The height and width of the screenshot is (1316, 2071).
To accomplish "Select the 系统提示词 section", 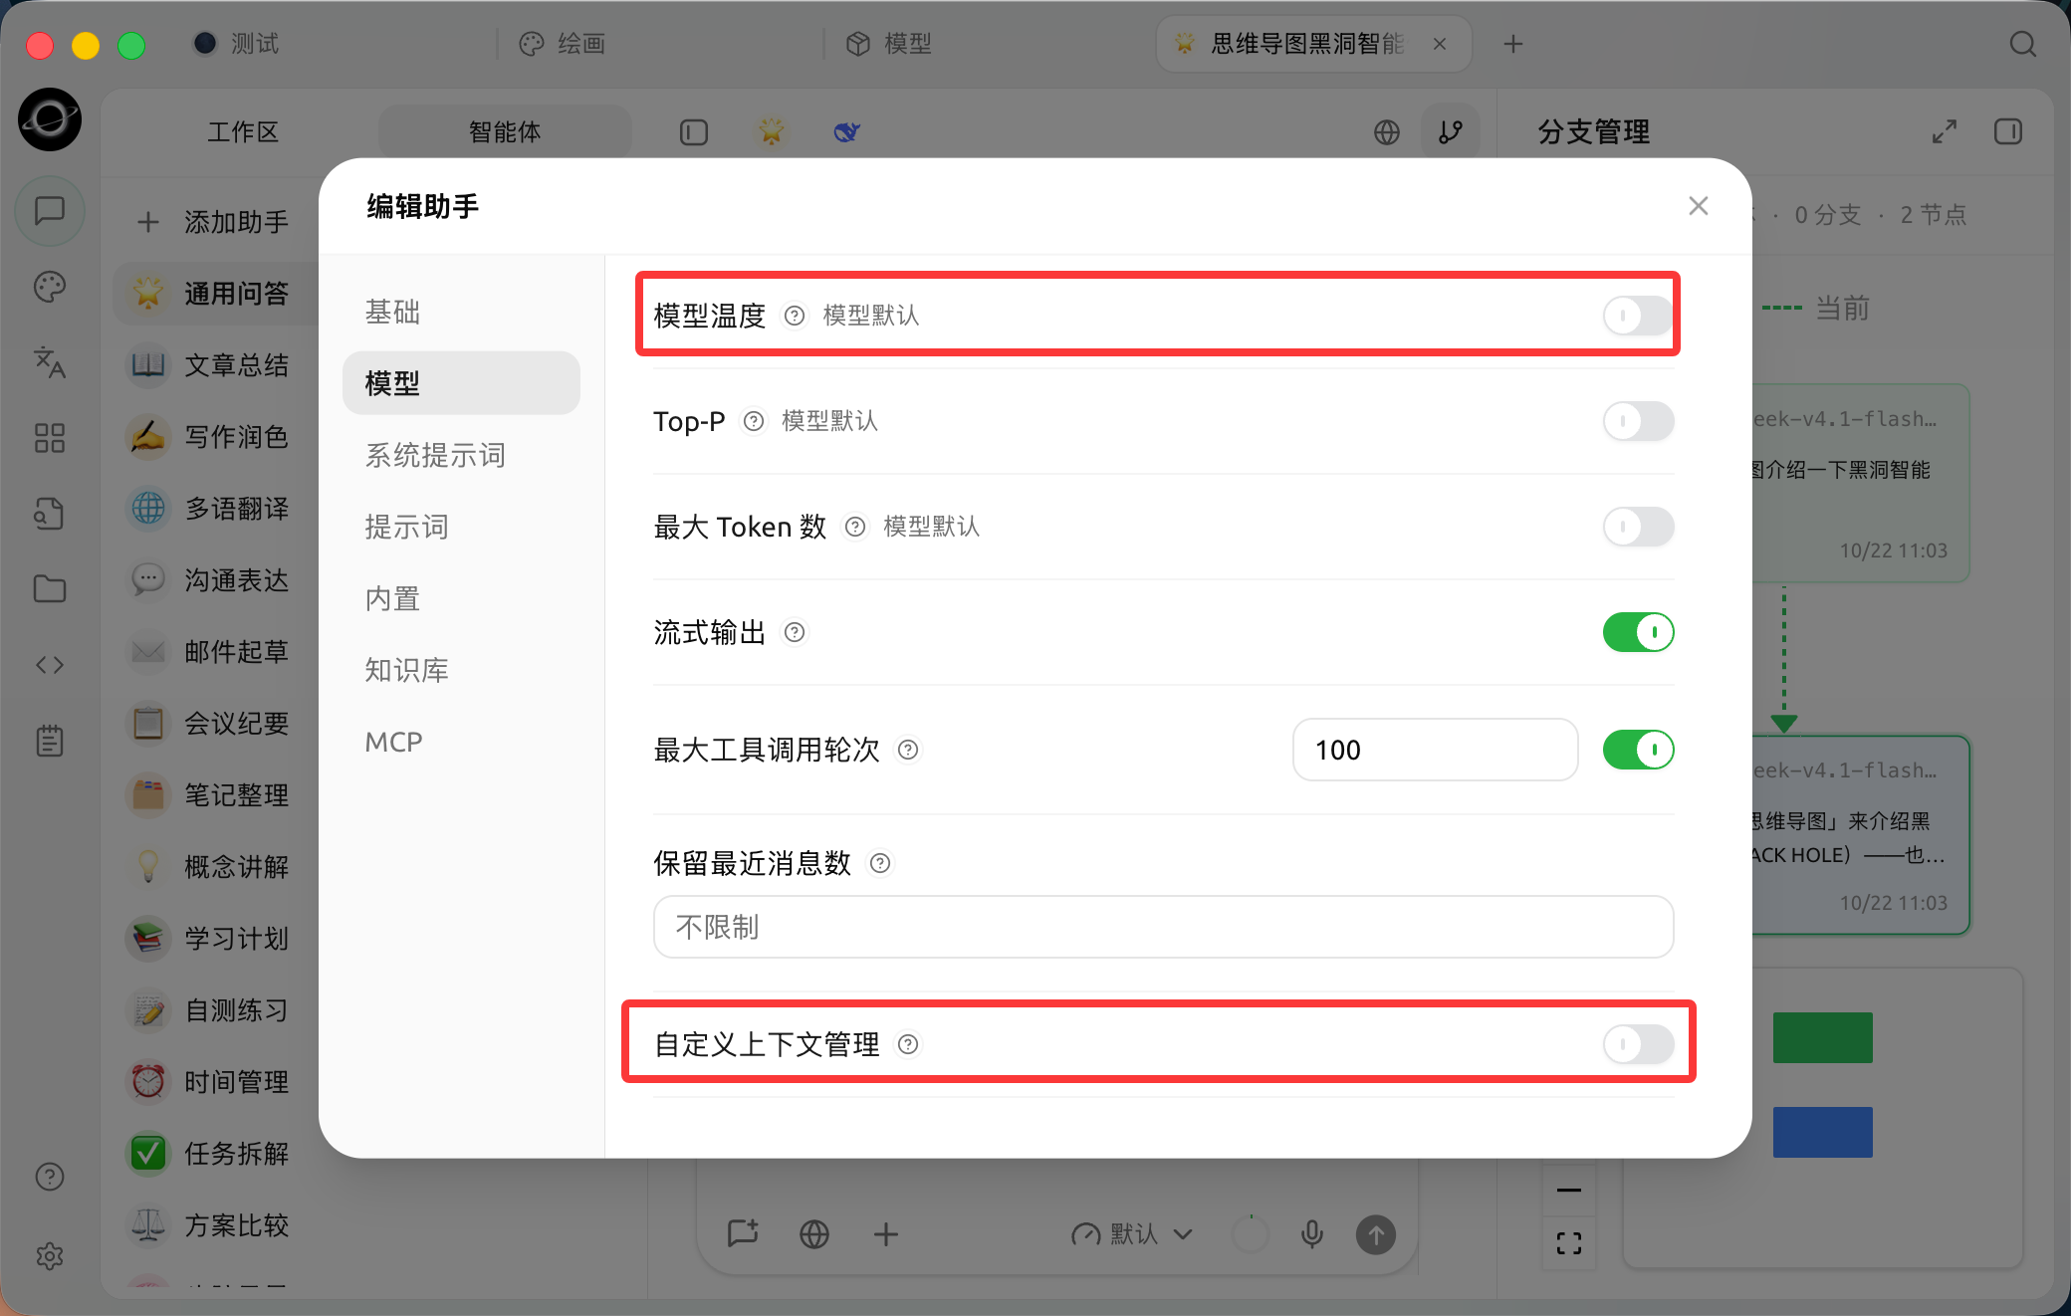I will coord(461,455).
